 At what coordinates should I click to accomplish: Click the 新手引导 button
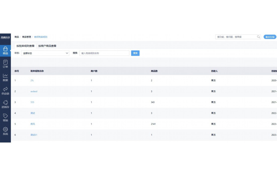270,37
